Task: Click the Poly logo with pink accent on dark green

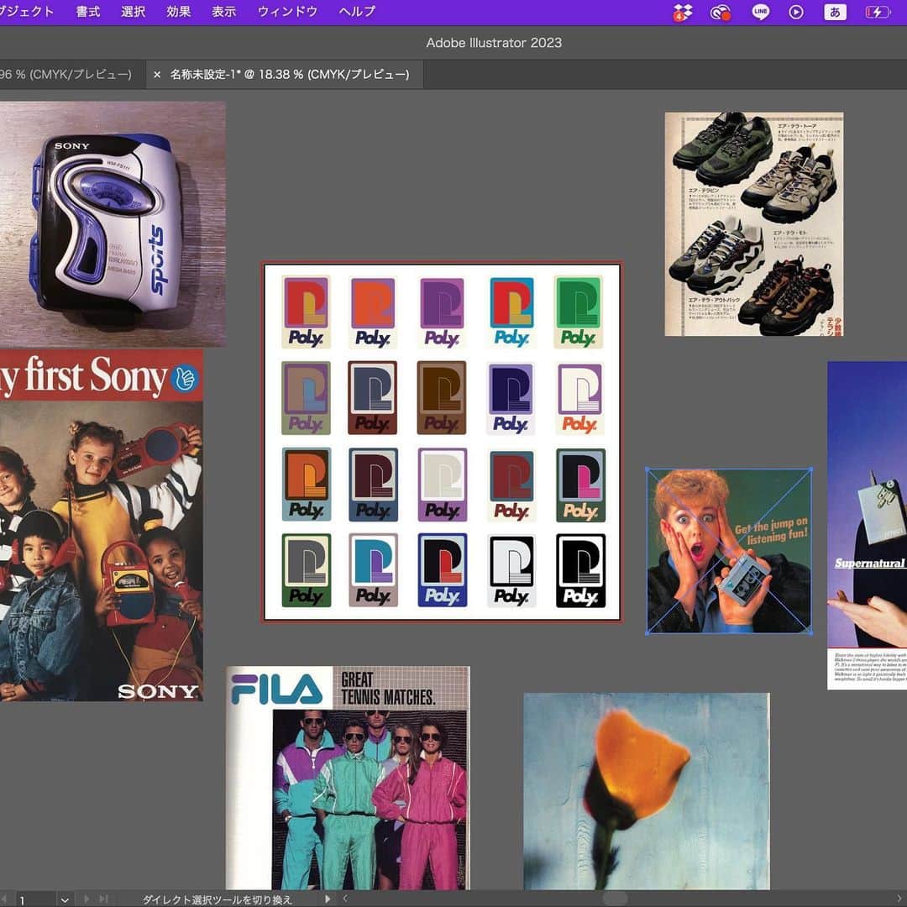Action: coord(580,485)
